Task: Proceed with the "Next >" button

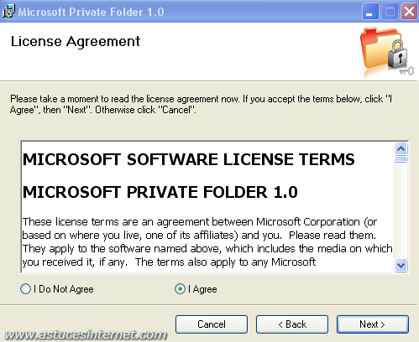Action: click(x=373, y=324)
